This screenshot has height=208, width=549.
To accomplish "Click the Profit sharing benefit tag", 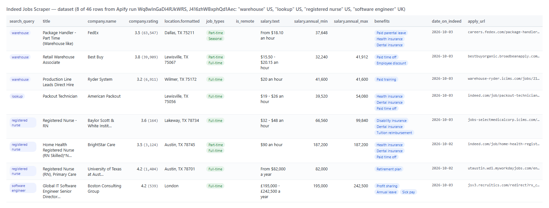I will 387,186.
